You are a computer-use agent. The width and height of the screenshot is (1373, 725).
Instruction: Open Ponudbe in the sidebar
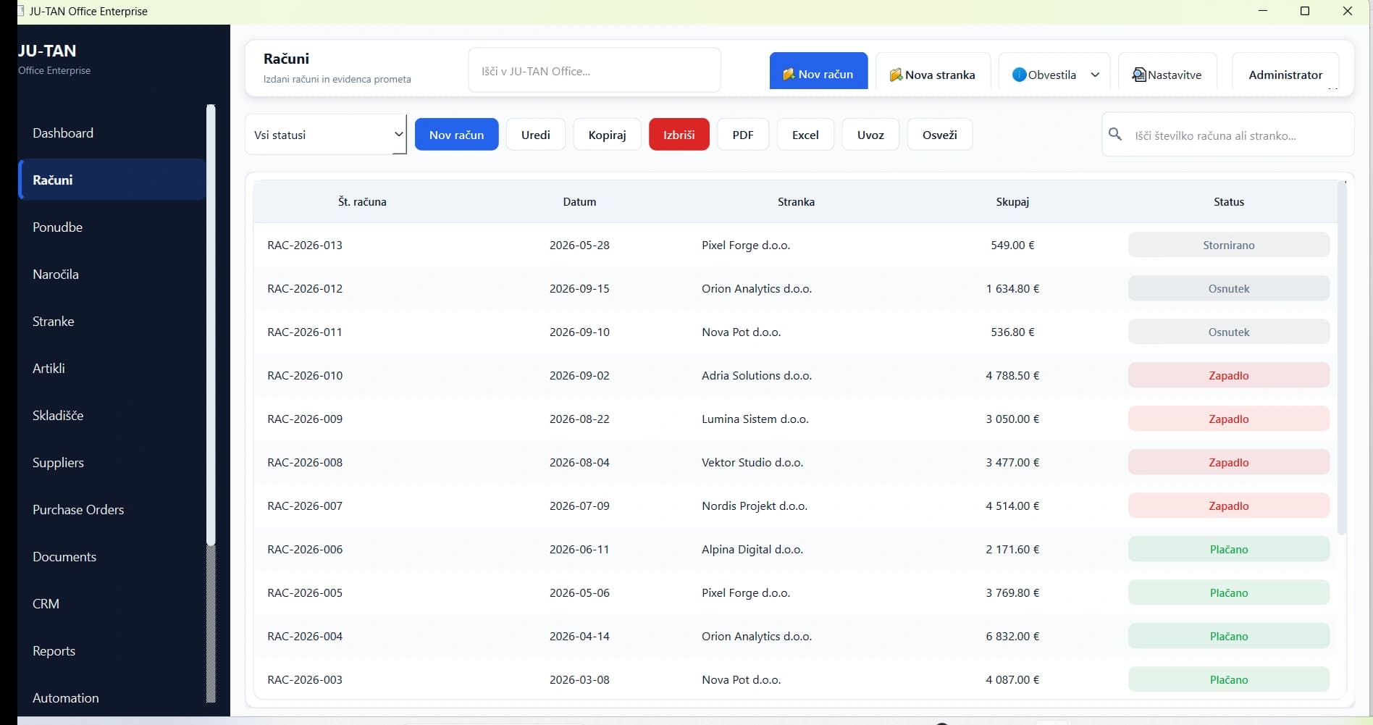(112, 227)
